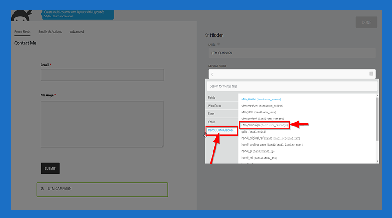
Task: Open the Layout & Styles learn more banner
Action: pyautogui.click(x=78, y=14)
